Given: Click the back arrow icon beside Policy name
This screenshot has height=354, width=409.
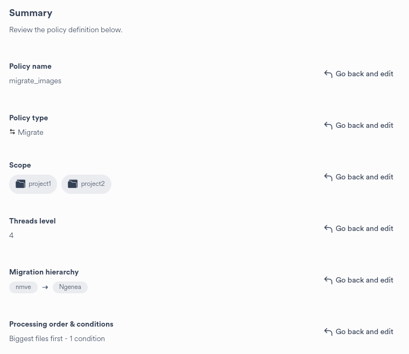Looking at the screenshot, I should coord(328,74).
